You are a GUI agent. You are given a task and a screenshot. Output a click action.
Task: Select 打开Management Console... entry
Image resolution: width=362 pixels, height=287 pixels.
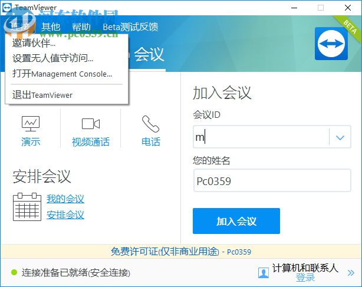(67, 74)
